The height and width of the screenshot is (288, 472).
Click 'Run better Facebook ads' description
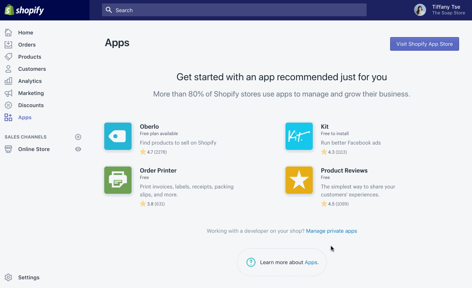351,143
